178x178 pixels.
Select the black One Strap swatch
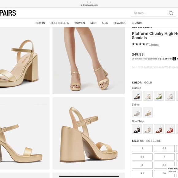(x=137, y=129)
